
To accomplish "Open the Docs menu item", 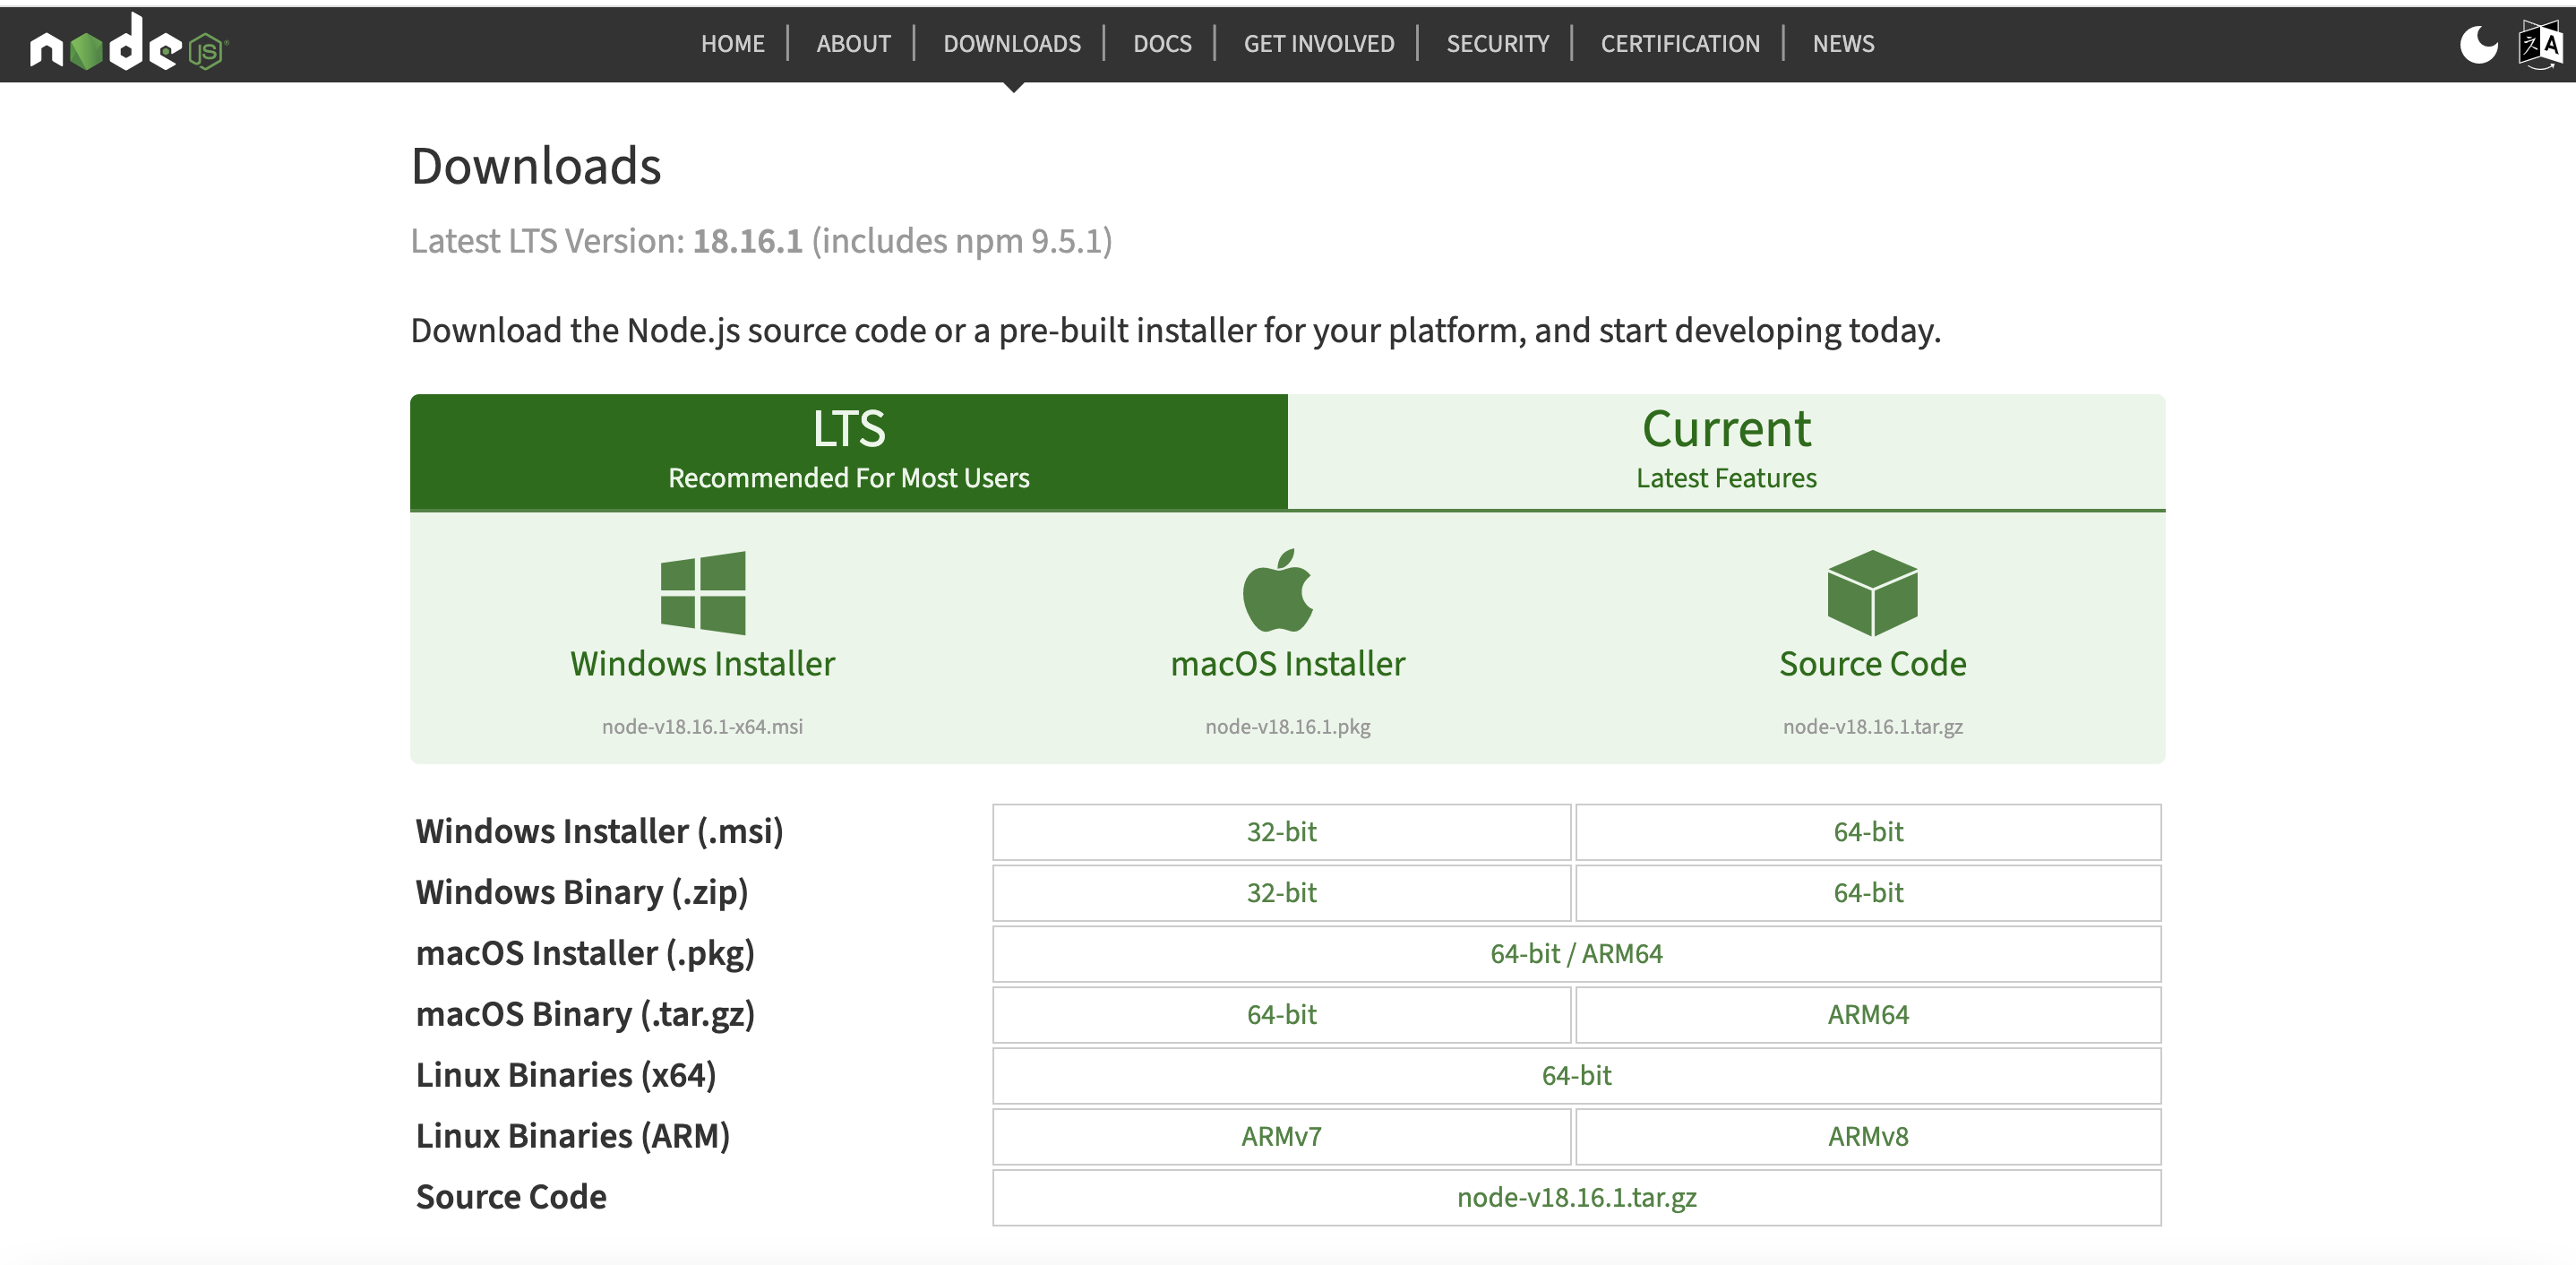I will (x=1162, y=44).
